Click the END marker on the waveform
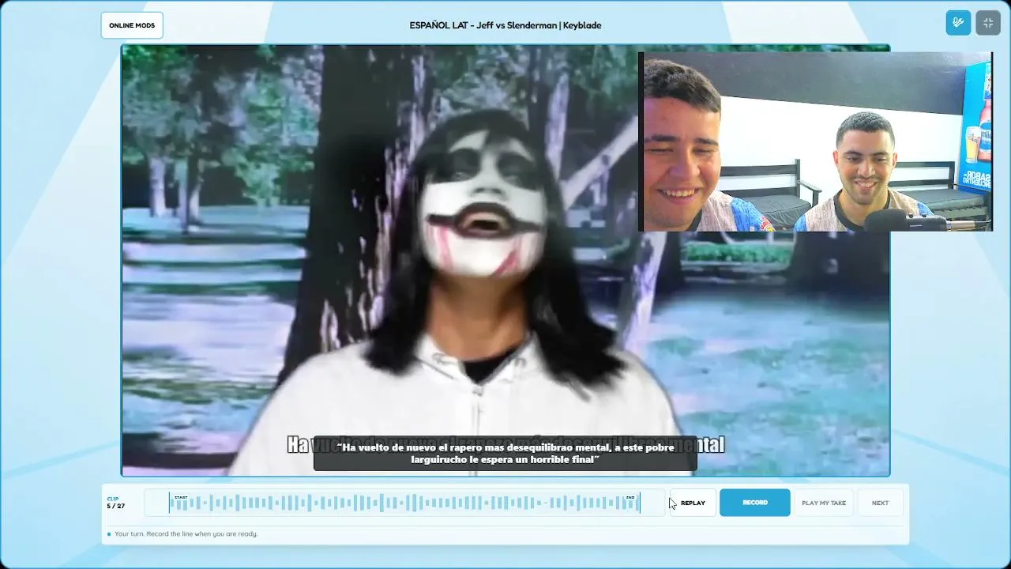The width and height of the screenshot is (1011, 569). coord(630,497)
